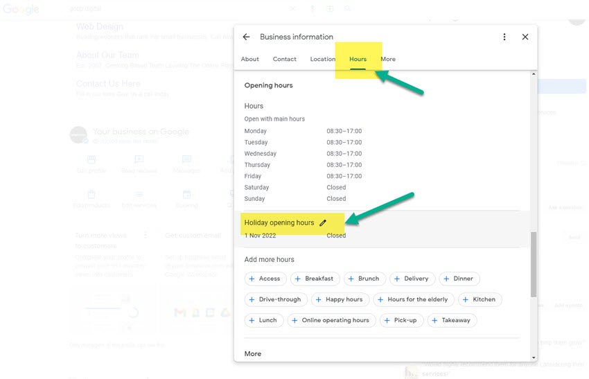
Task: Add Breakfast hours chip
Action: tap(314, 279)
